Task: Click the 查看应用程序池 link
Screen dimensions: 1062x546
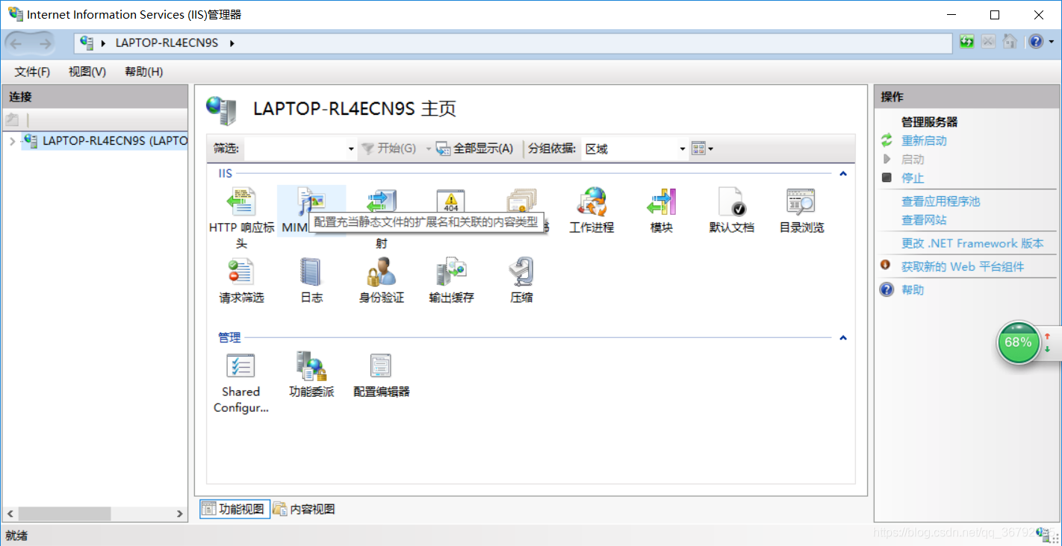Action: coord(940,201)
